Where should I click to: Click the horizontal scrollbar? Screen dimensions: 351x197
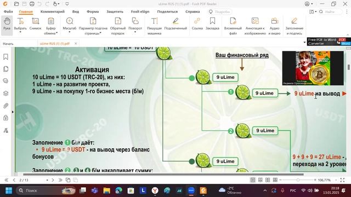pos(163,174)
